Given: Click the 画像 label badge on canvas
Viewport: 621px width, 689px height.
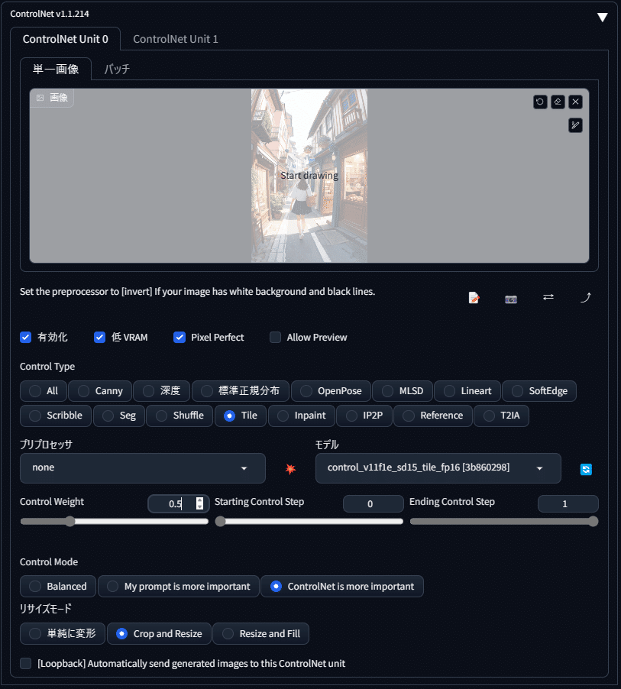Looking at the screenshot, I should pos(52,98).
